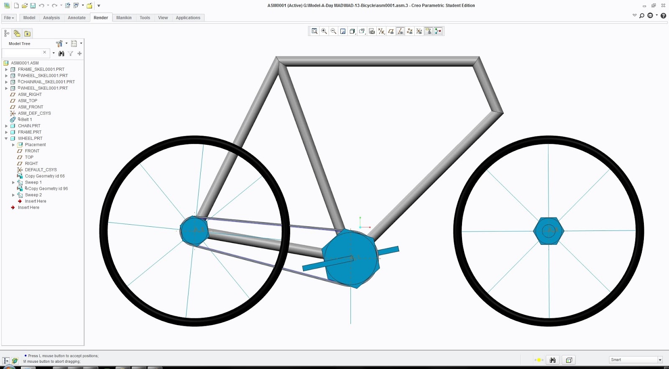Expand FRAME_SKEL0001.PRT in the tree
This screenshot has width=669, height=369.
(6, 69)
